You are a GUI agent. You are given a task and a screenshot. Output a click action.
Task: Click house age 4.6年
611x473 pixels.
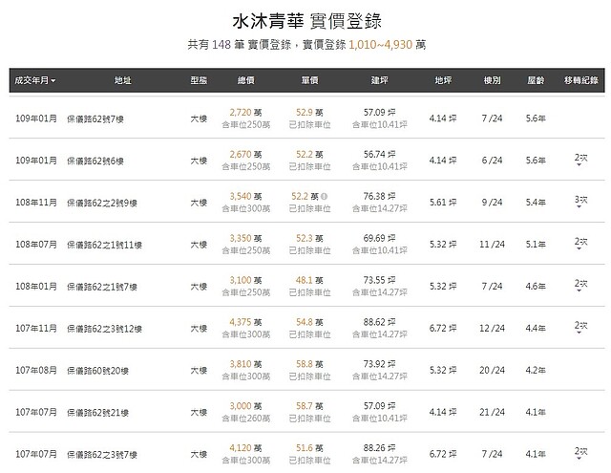536,287
